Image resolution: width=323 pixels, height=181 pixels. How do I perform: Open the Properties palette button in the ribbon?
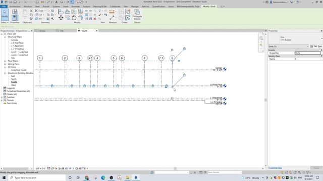[15, 18]
